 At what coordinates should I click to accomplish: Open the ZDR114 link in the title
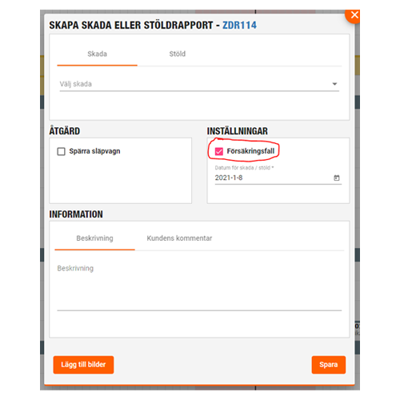click(x=239, y=26)
